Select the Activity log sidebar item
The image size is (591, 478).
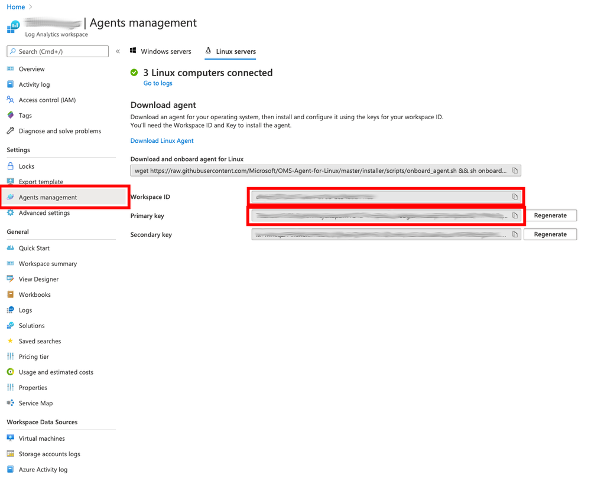[35, 84]
